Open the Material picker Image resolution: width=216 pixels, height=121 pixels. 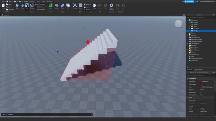click(x=75, y=6)
